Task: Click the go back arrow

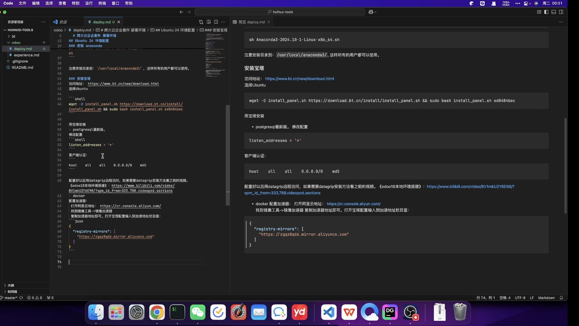Action: click(181, 12)
